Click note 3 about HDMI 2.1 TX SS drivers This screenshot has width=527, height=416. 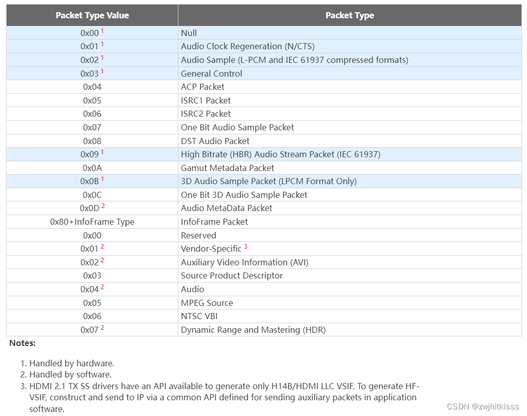tap(224, 398)
